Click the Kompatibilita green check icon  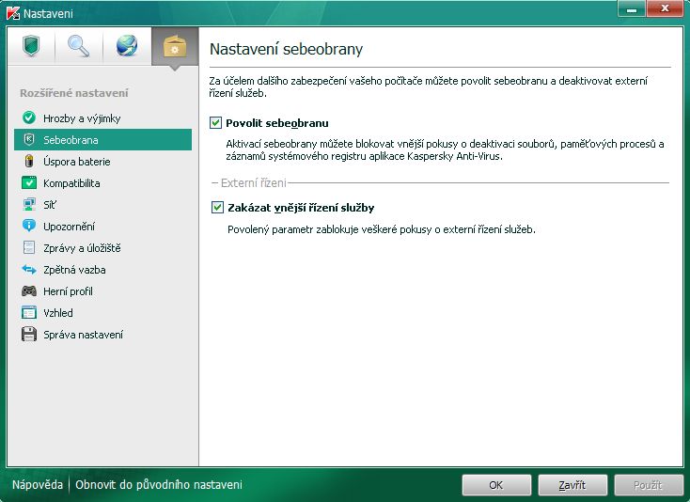pos(29,182)
